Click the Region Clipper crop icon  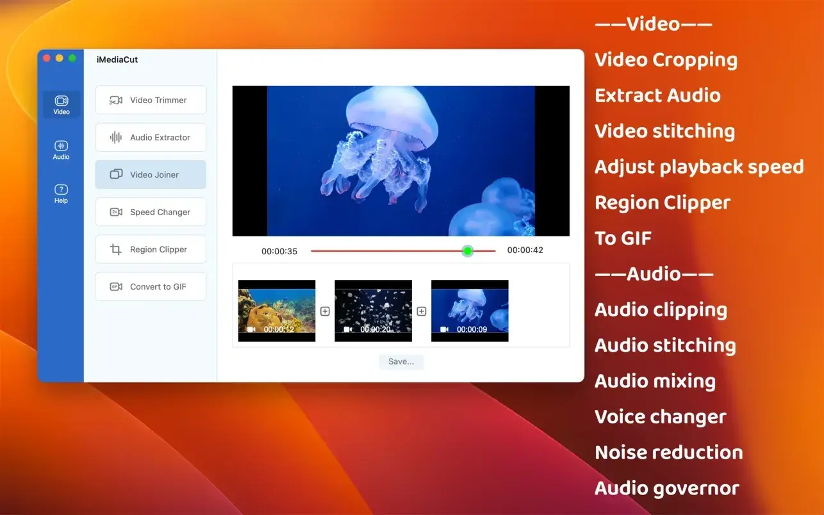coord(116,250)
